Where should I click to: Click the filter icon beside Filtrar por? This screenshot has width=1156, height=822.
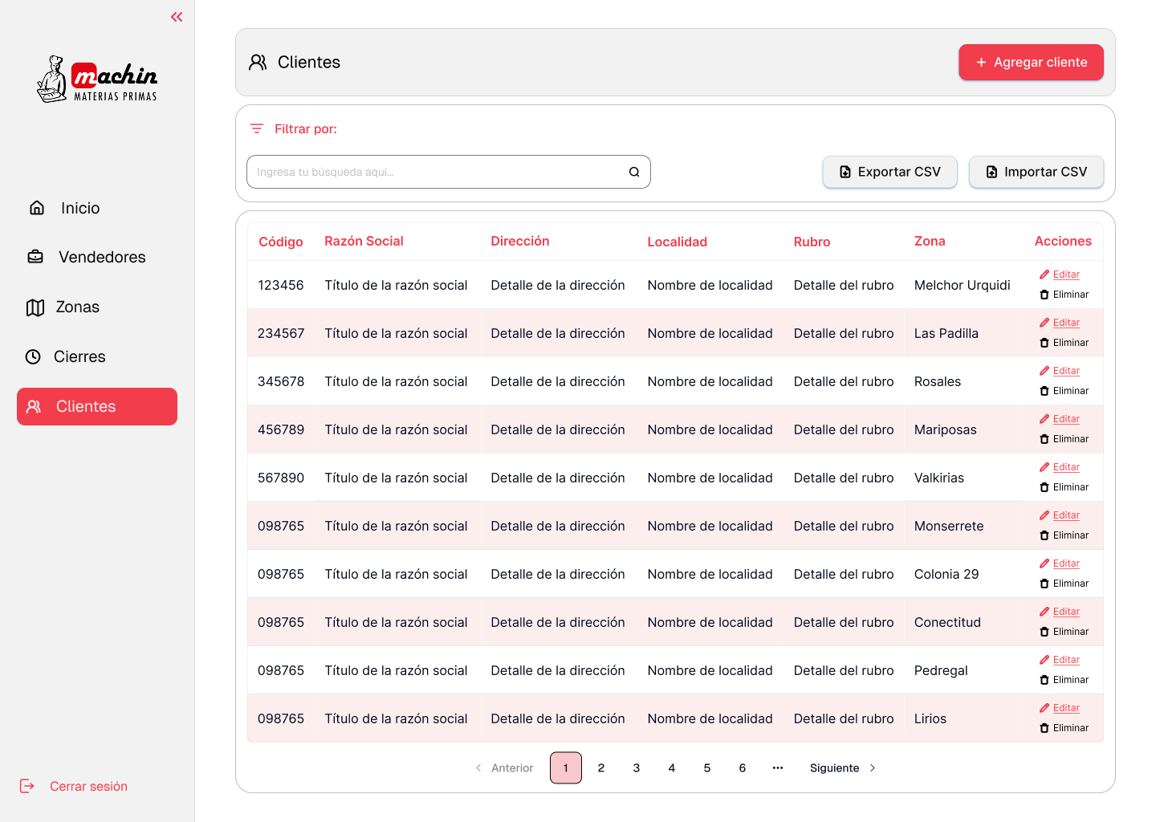[257, 129]
